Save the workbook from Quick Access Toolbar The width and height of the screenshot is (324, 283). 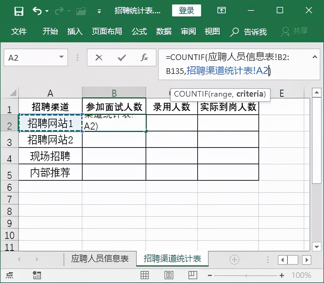(19, 10)
